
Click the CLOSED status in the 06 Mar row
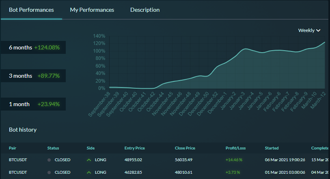pyautogui.click(x=63, y=160)
